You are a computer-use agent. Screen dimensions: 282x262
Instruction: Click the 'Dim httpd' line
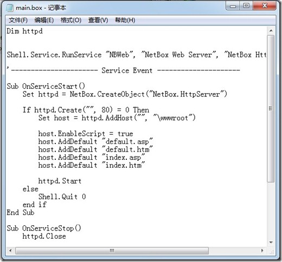(x=25, y=31)
